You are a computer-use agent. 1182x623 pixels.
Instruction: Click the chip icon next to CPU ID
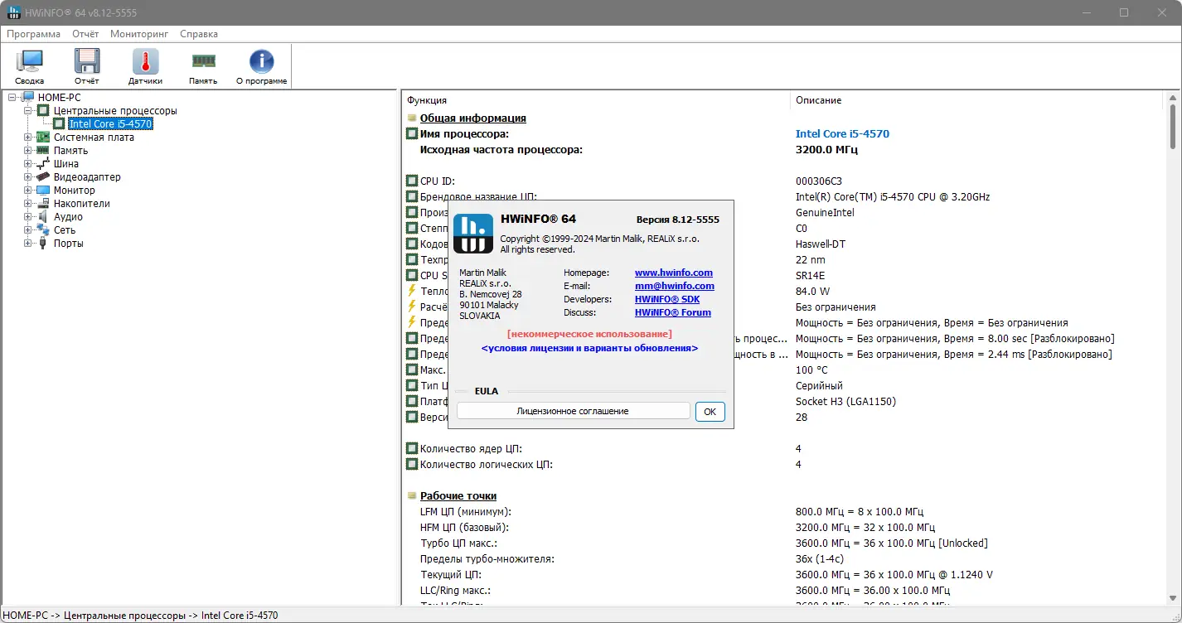pyautogui.click(x=412, y=181)
